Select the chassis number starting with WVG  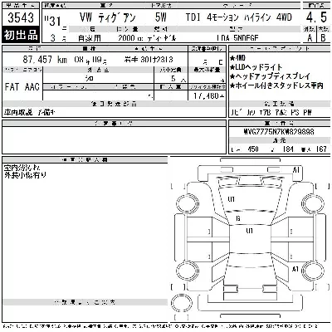(x=279, y=131)
